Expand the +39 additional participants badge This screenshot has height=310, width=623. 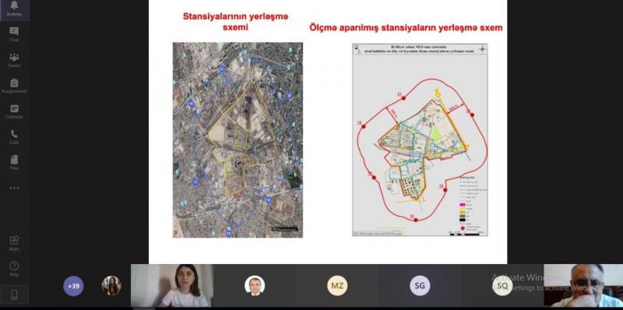73,286
